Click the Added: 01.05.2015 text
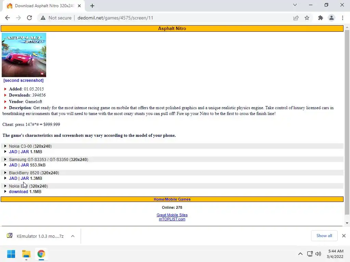Viewport: 350px width, 262px height. [x=26, y=89]
